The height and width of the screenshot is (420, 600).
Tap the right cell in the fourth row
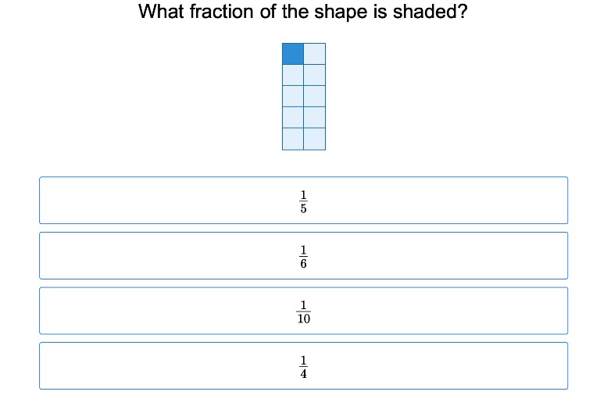click(x=314, y=117)
